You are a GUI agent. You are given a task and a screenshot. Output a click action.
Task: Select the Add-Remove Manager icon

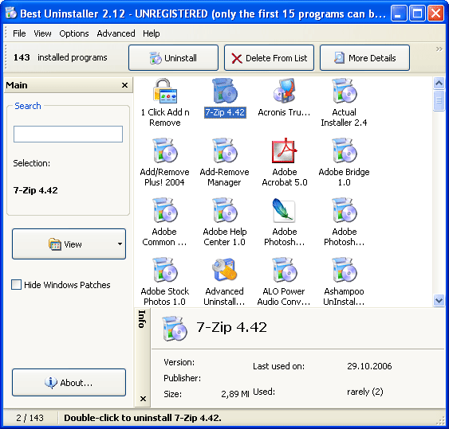(225, 150)
